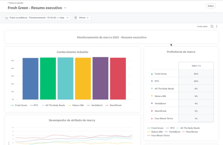Click the Valor (%) column header

196,66
